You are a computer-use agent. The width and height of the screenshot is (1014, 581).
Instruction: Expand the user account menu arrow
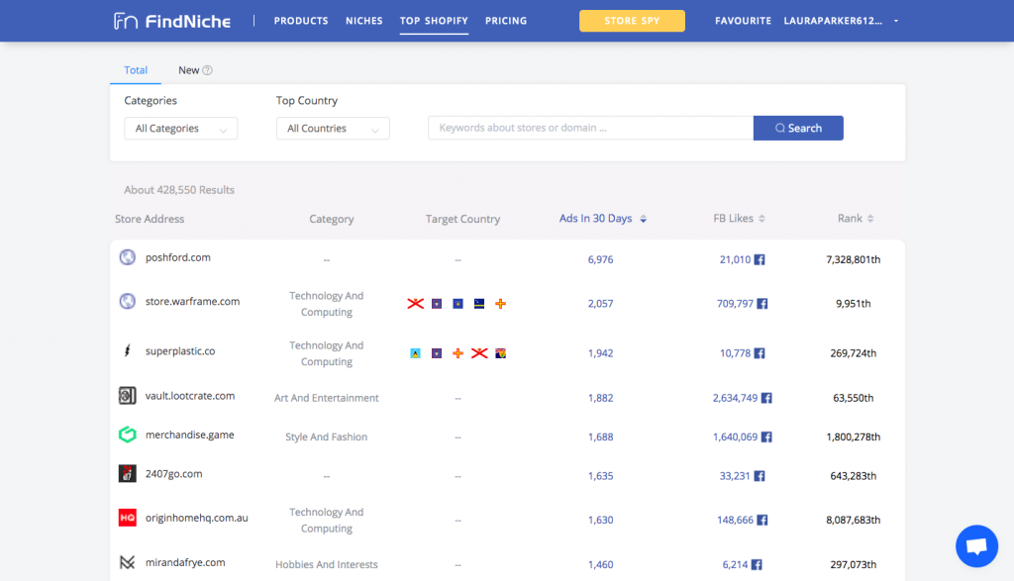(895, 21)
